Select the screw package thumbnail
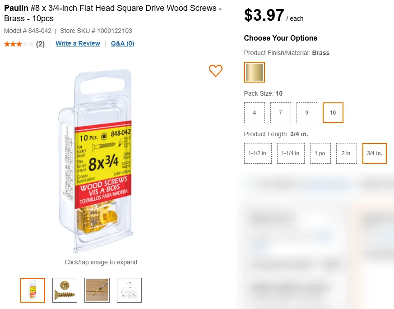Image resolution: width=394 pixels, height=309 pixels. (x=32, y=290)
